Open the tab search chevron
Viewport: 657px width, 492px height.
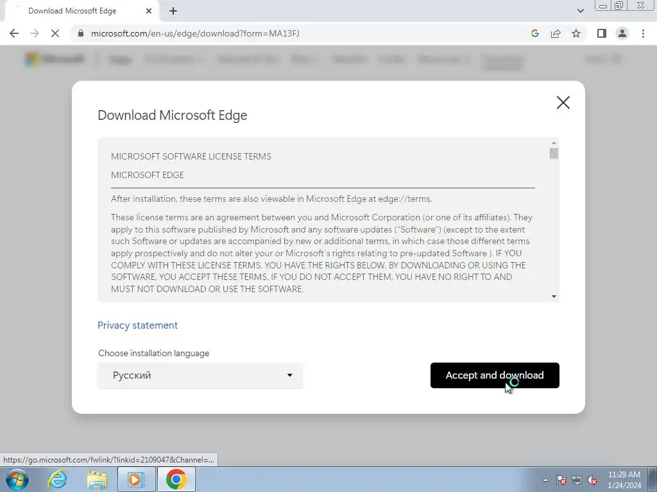coord(580,11)
